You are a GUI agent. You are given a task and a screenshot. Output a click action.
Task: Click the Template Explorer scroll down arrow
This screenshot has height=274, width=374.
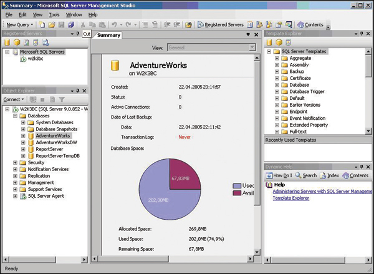point(368,131)
